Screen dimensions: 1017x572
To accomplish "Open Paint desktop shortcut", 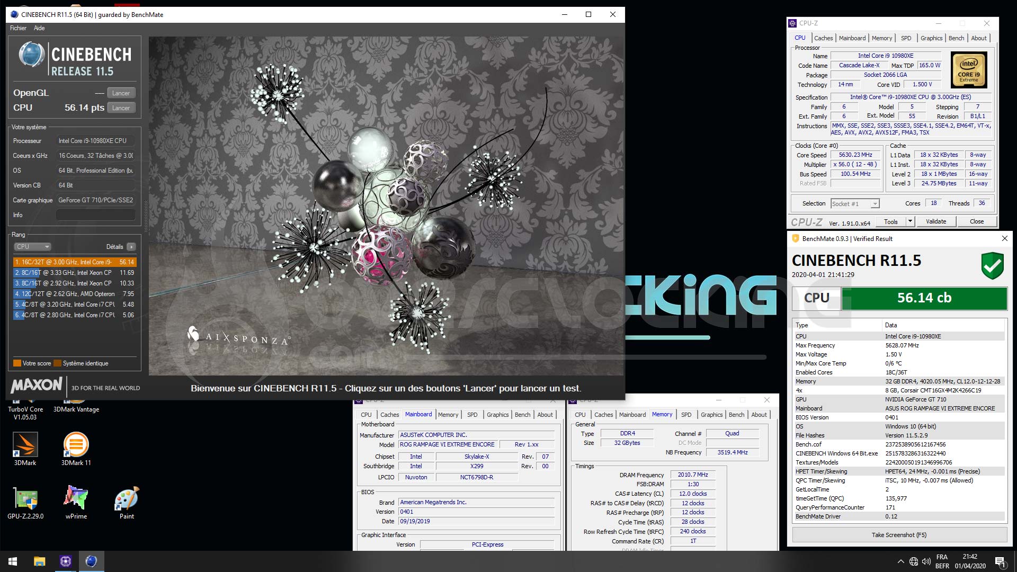I will click(127, 502).
